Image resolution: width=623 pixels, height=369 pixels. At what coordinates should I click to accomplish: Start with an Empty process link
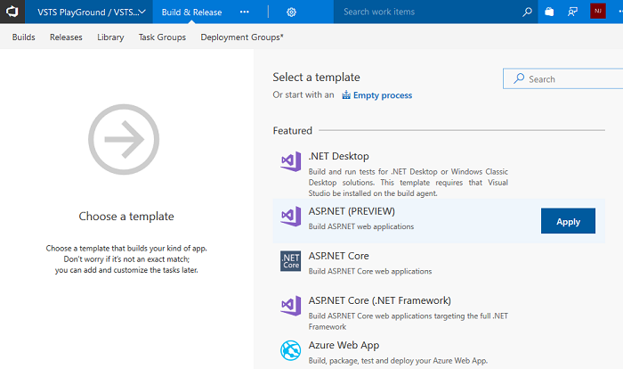[382, 95]
